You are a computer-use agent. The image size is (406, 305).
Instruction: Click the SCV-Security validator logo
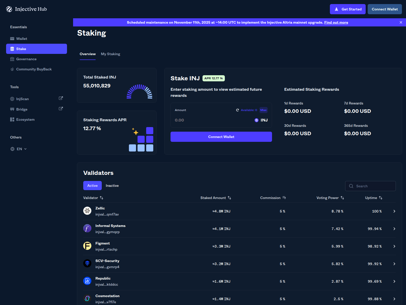coord(87,263)
